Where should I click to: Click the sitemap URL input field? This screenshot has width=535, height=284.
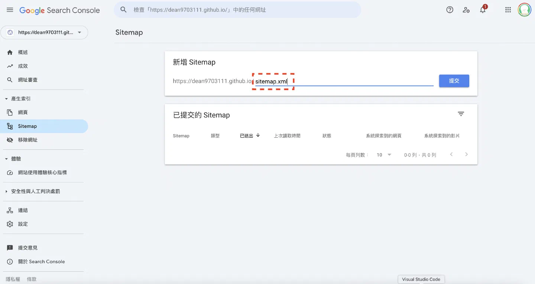pos(344,81)
